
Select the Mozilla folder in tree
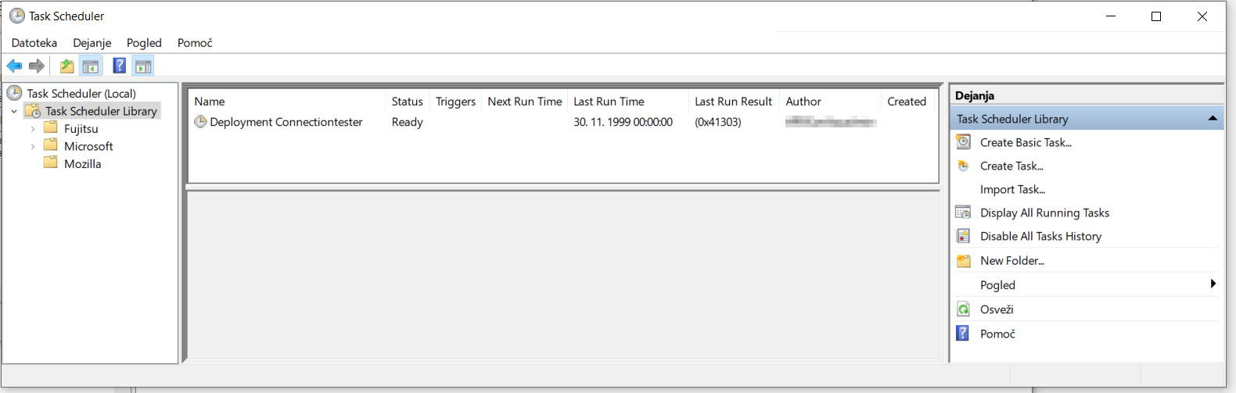(x=82, y=164)
